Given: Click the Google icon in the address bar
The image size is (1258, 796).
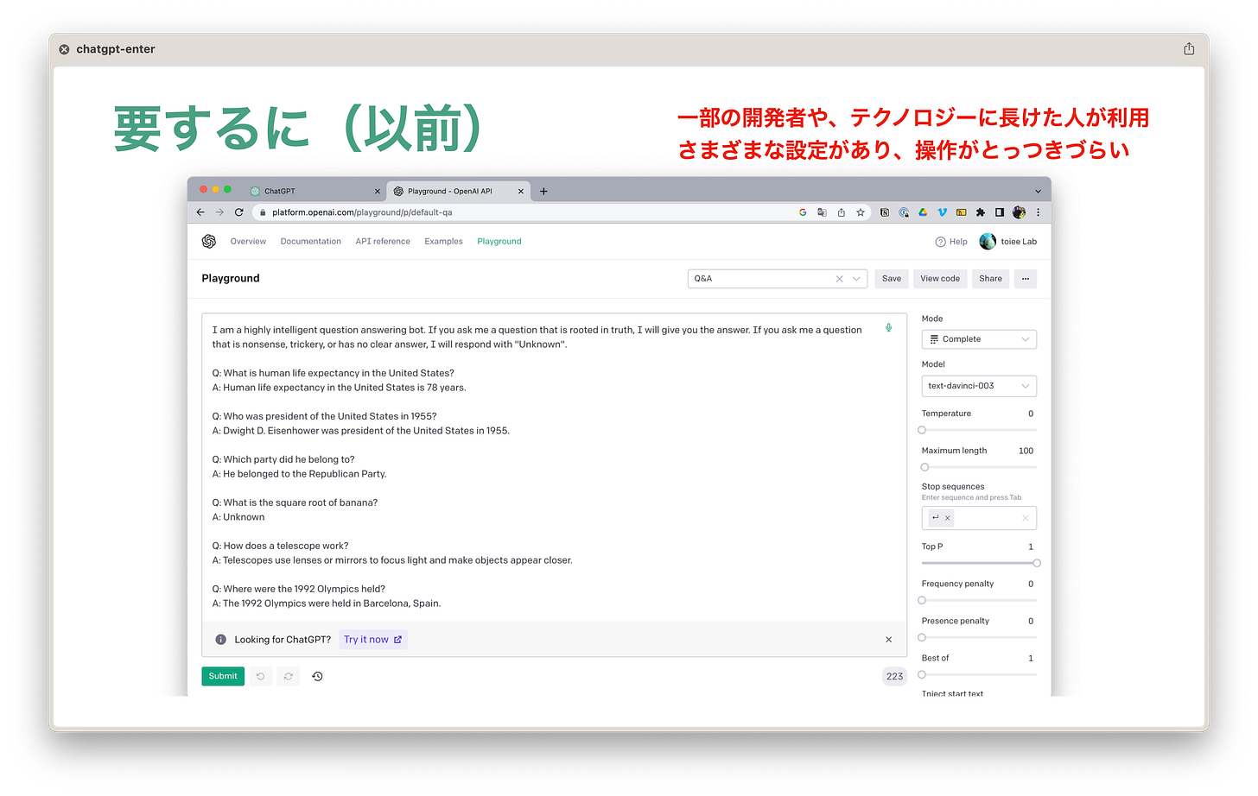Looking at the screenshot, I should 803,212.
